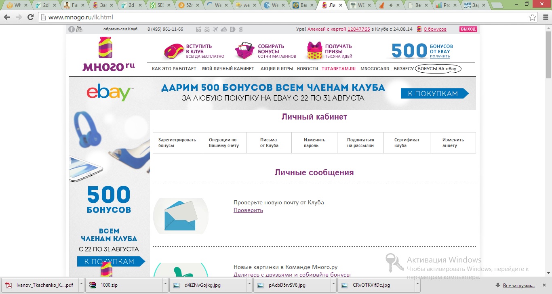Click the gray Yandex letter icon in header
Screen dimensions: 552x294
pos(233,29)
